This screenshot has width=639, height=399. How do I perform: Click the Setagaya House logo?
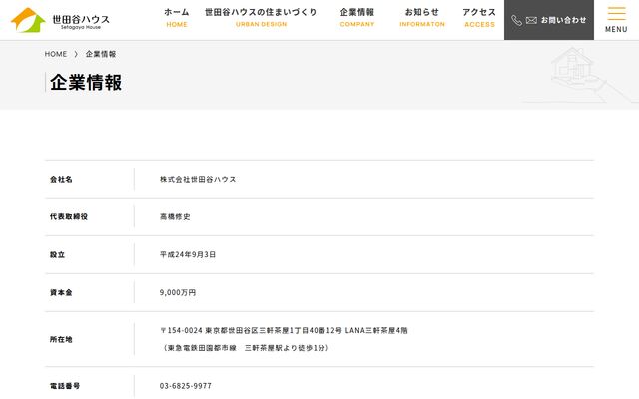click(x=60, y=20)
